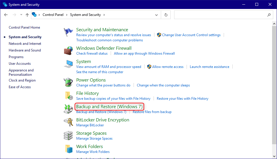Click the Work Folders icon
Screen dimensions: 277x159
pos(69,149)
